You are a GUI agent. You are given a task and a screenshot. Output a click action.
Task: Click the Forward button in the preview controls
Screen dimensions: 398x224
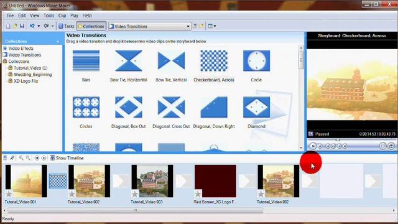tap(345, 146)
